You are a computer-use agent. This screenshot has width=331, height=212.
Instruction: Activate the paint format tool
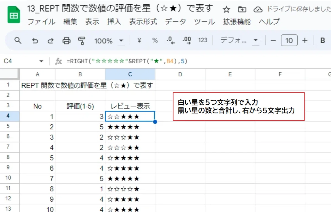click(x=82, y=41)
